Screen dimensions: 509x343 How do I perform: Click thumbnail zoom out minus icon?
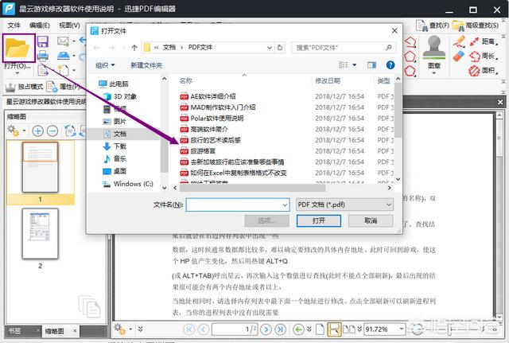pos(52,131)
